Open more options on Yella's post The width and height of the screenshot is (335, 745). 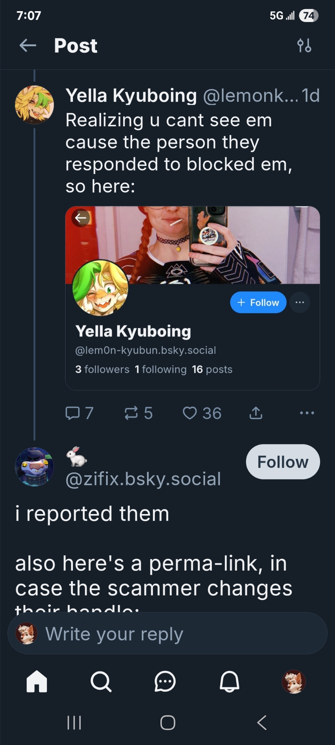(x=307, y=413)
